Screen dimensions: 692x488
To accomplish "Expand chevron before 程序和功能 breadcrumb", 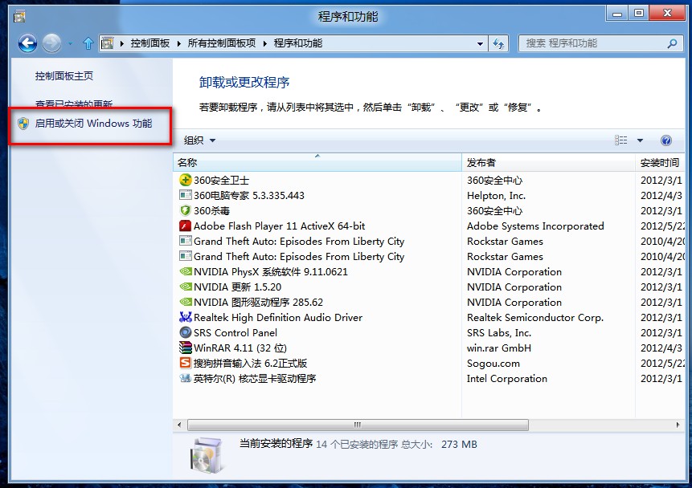I will click(264, 43).
